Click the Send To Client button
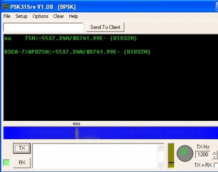The height and width of the screenshot is (172, 218). tap(105, 27)
